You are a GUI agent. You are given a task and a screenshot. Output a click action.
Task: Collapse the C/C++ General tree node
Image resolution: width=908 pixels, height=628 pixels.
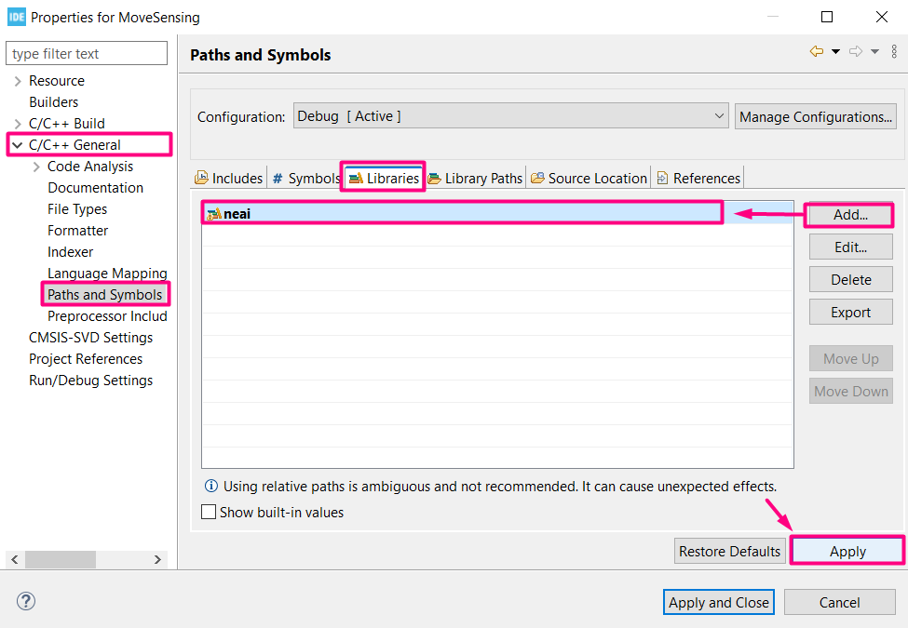[x=18, y=145]
